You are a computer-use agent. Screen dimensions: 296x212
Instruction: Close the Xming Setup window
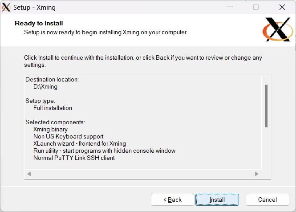click(x=282, y=7)
